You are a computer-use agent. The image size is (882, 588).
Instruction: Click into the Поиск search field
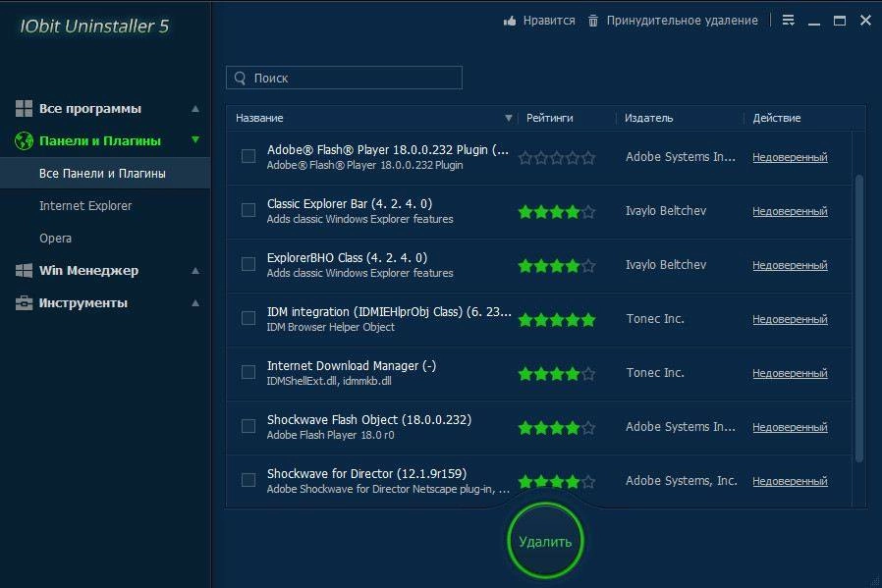pyautogui.click(x=344, y=78)
